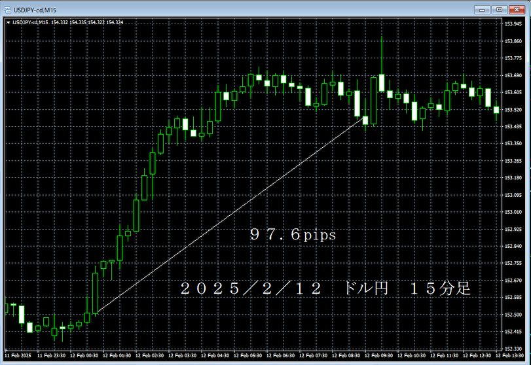Screen dimensions: 531x365
Task: Restore down the USDJPY-cd,M15 chart window
Action: (499, 10)
